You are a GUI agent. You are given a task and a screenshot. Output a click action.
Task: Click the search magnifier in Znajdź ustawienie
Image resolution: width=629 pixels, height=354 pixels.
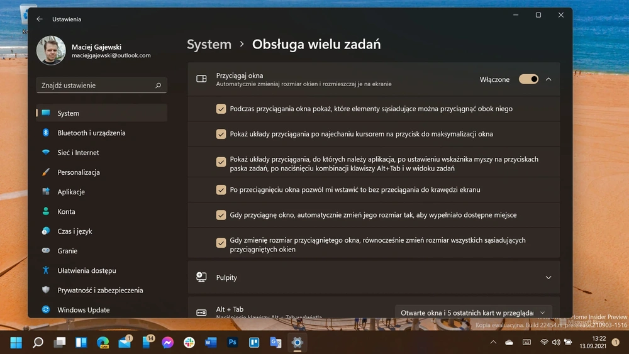click(158, 86)
